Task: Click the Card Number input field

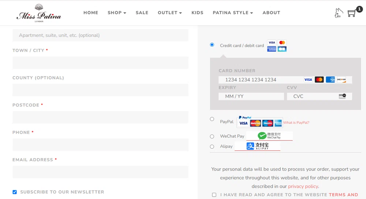Action: point(260,80)
